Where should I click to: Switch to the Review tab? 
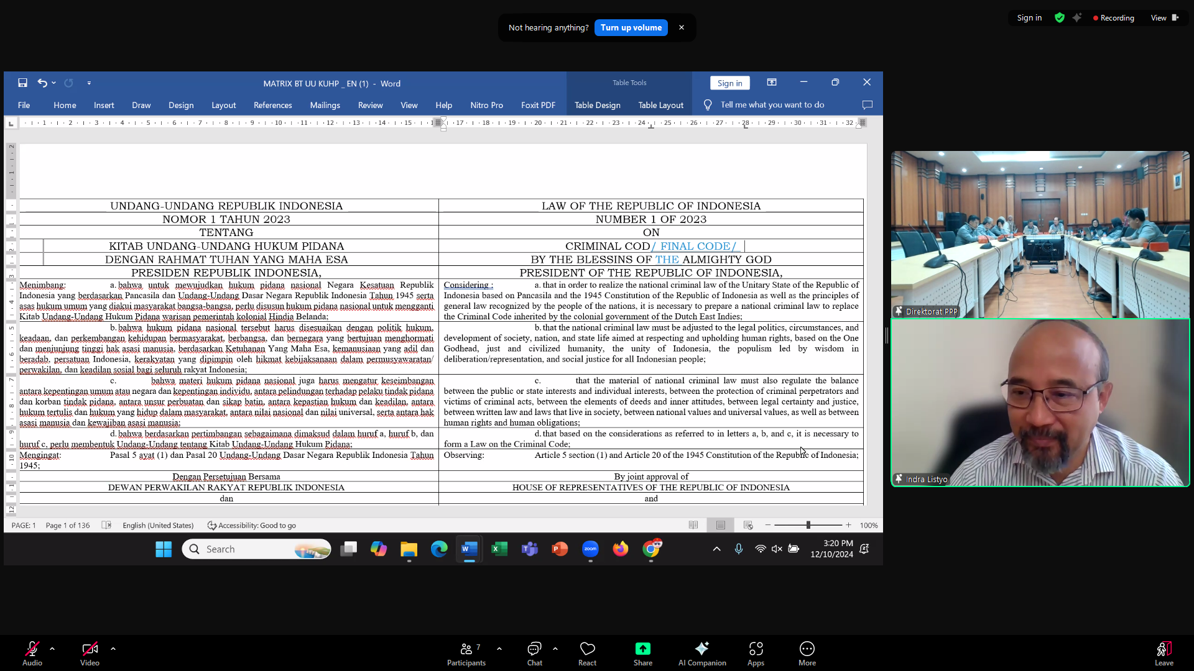370,105
